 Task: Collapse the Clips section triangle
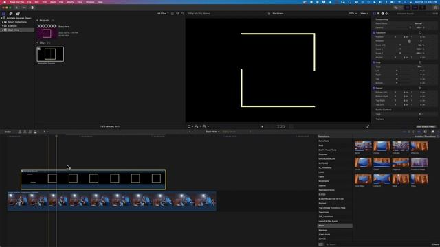click(37, 43)
